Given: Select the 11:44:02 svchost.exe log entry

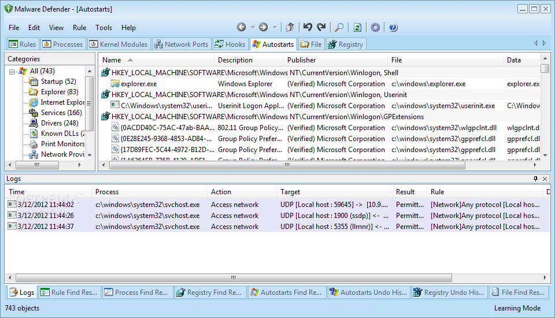Looking at the screenshot, I should pyautogui.click(x=278, y=205).
